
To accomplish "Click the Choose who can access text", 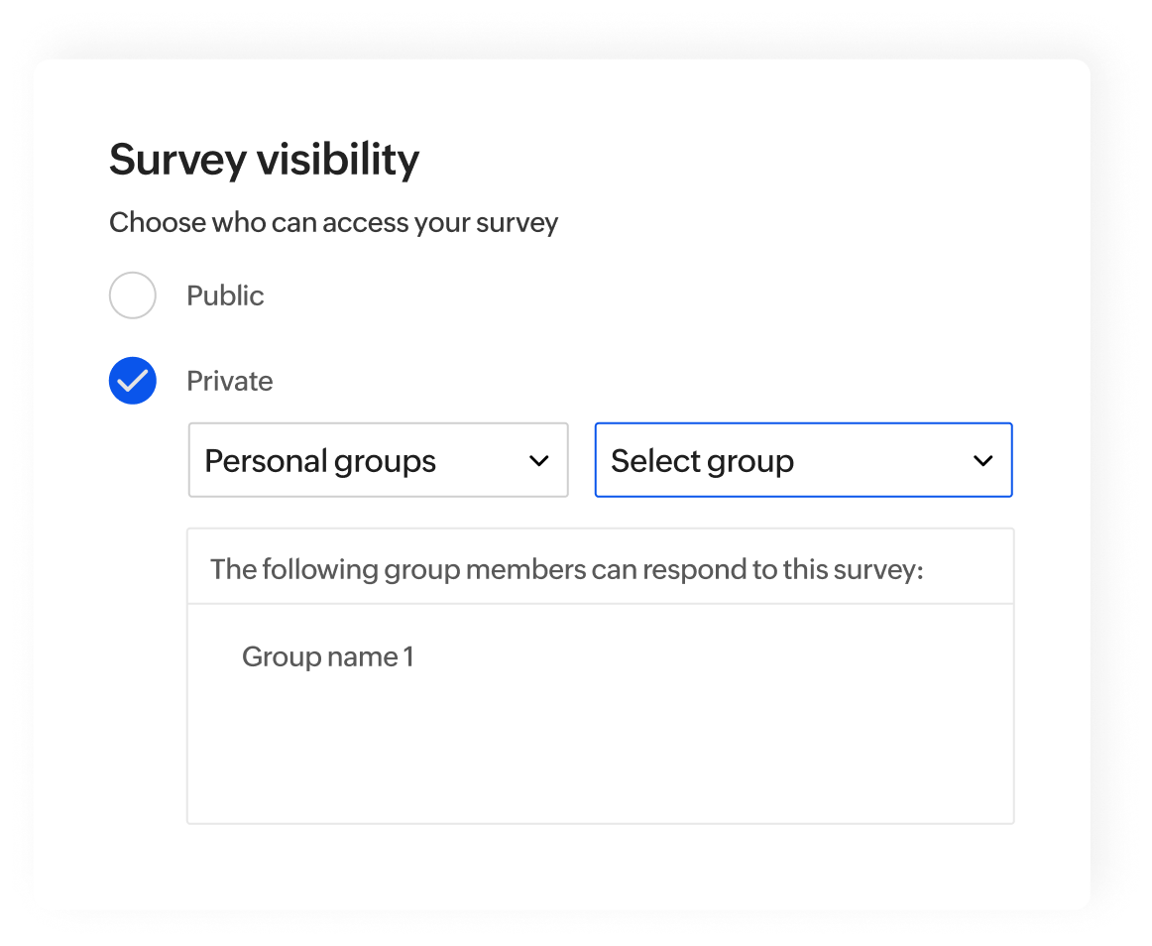I will (333, 222).
